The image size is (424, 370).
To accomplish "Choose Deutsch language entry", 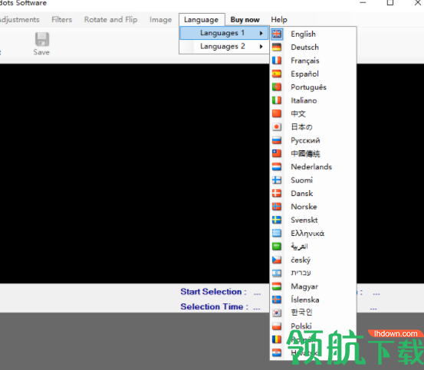I will tap(313, 47).
